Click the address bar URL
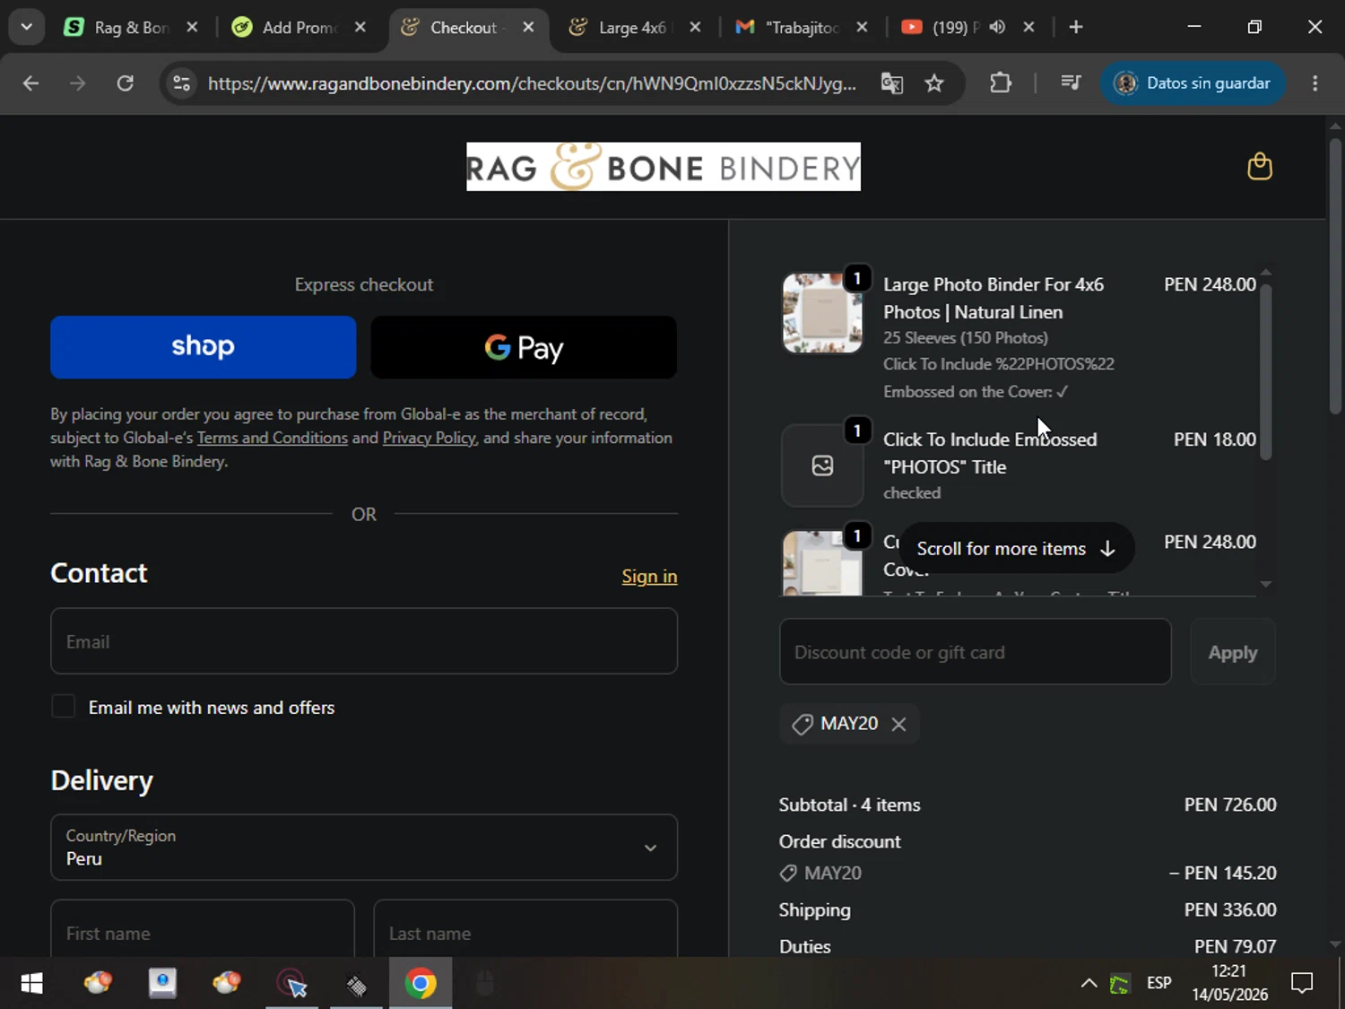Viewport: 1345px width, 1009px height. (532, 83)
